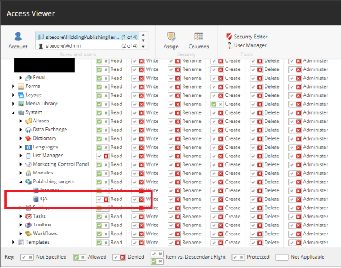This screenshot has height=268, width=341.
Task: Toggle Administer permission on Languages row
Action: 308,147
